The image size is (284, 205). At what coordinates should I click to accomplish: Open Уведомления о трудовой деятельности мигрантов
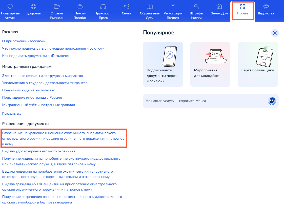45,83
